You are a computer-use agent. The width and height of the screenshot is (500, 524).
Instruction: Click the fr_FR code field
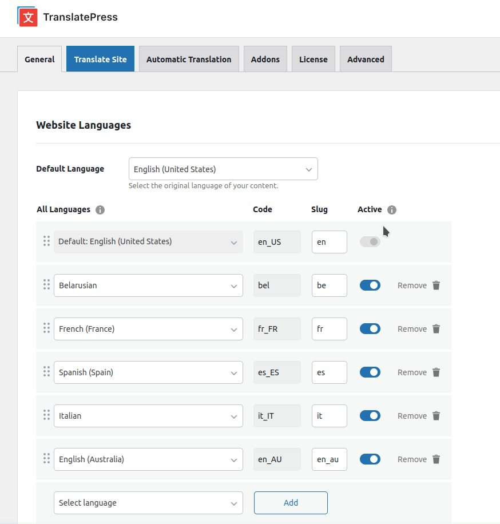pyautogui.click(x=277, y=329)
